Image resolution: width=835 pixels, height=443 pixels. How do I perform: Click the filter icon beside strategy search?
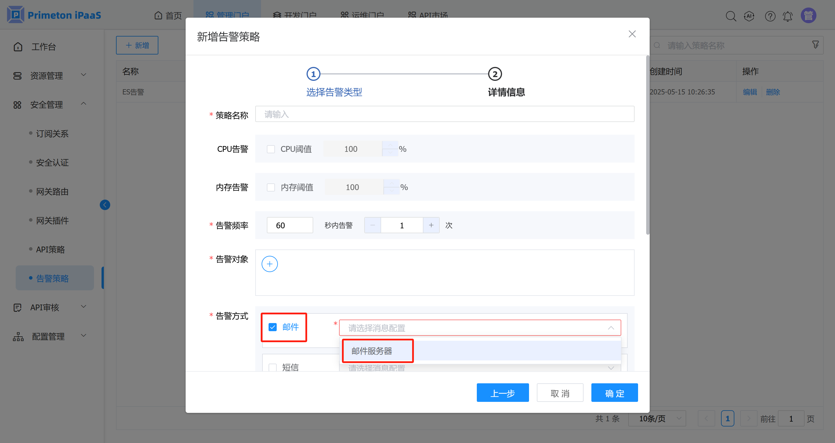tap(816, 45)
